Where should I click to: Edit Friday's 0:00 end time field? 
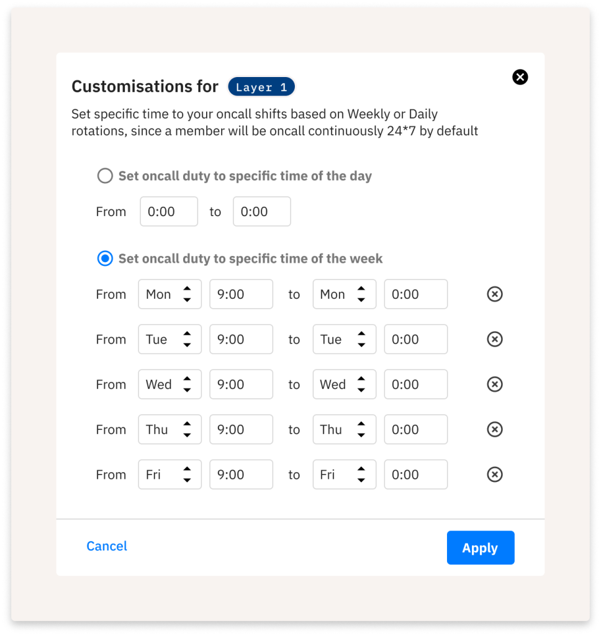415,475
